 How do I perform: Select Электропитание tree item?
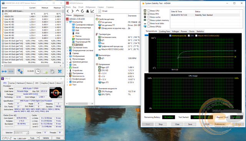81,39
